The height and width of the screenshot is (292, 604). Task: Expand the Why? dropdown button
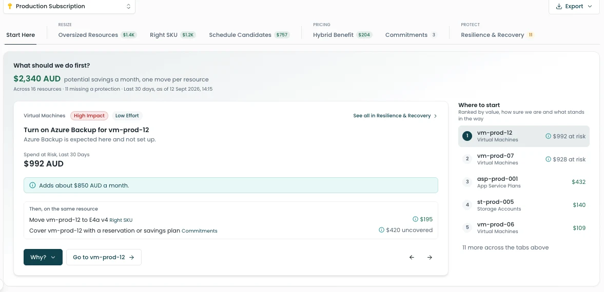(43, 257)
